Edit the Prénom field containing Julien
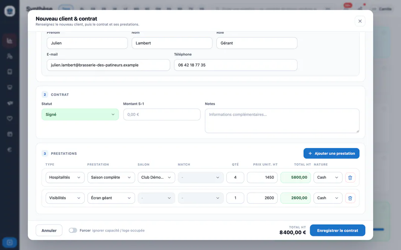The width and height of the screenshot is (401, 250). click(x=87, y=43)
